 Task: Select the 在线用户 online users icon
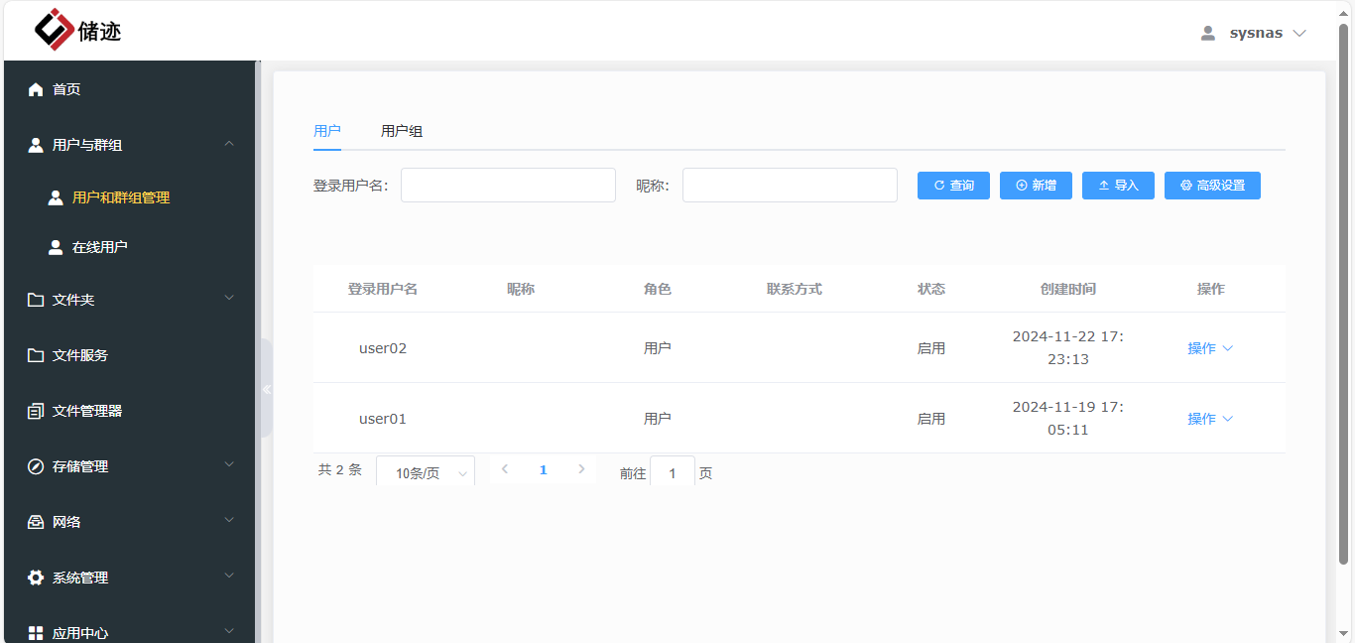[x=56, y=246]
